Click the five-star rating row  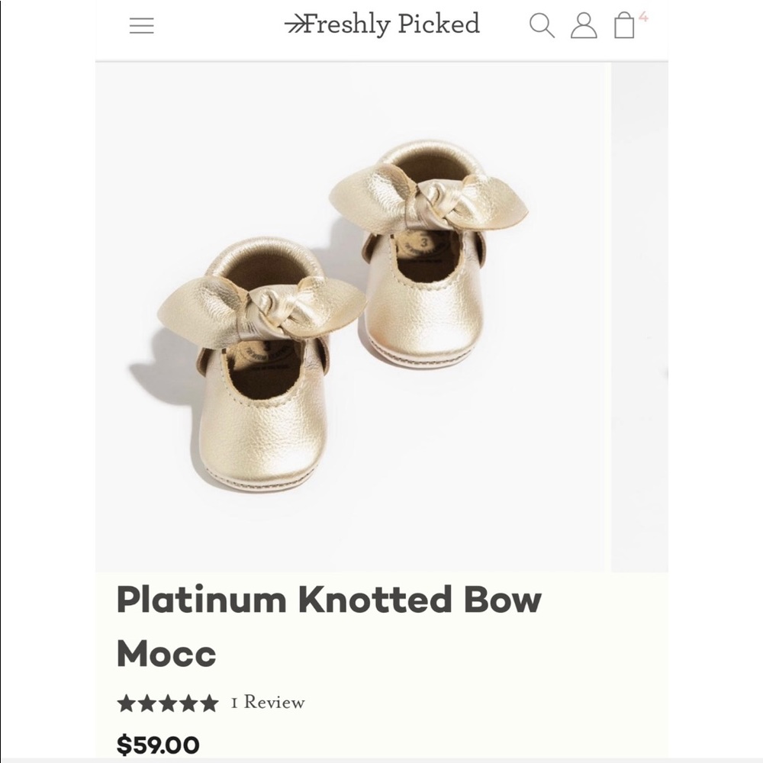[169, 701]
